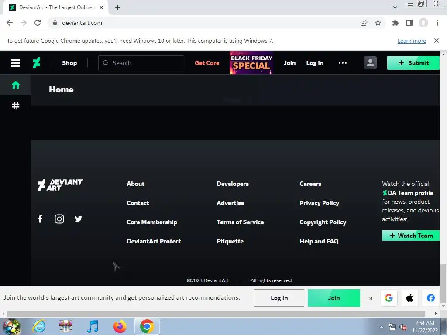Sign in with the Google icon
Viewport: 447px width, 335px height.
click(x=389, y=298)
